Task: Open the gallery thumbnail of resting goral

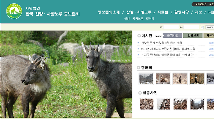Action: (x=163, y=79)
